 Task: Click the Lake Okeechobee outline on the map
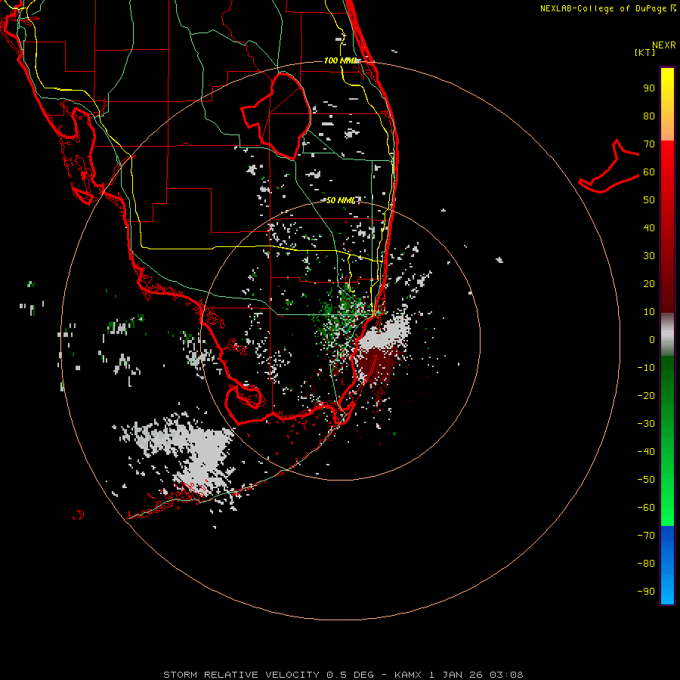coord(277,115)
